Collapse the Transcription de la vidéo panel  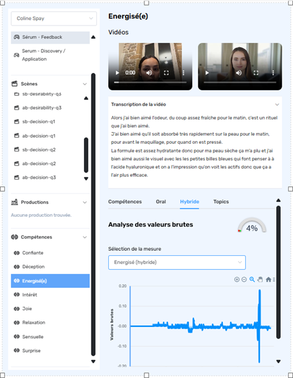click(x=277, y=105)
